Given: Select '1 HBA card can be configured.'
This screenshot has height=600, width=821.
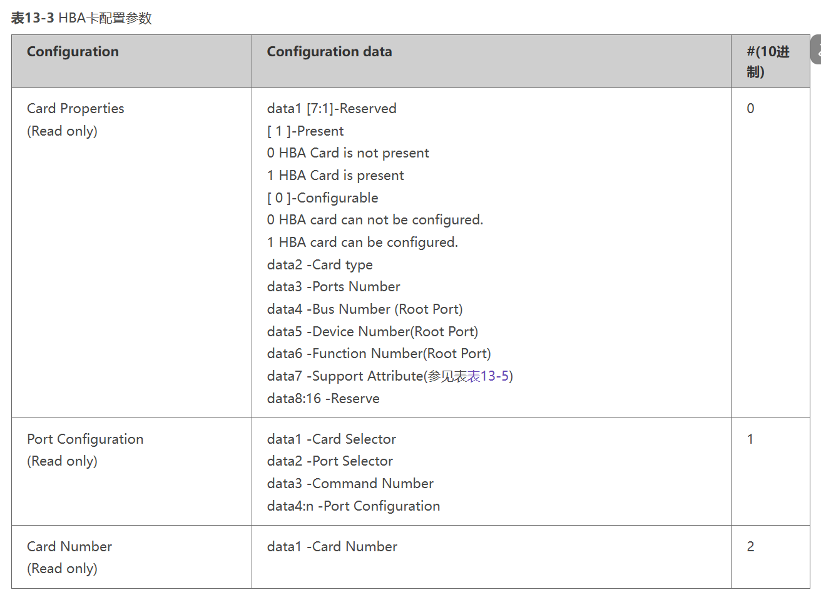Looking at the screenshot, I should [362, 242].
